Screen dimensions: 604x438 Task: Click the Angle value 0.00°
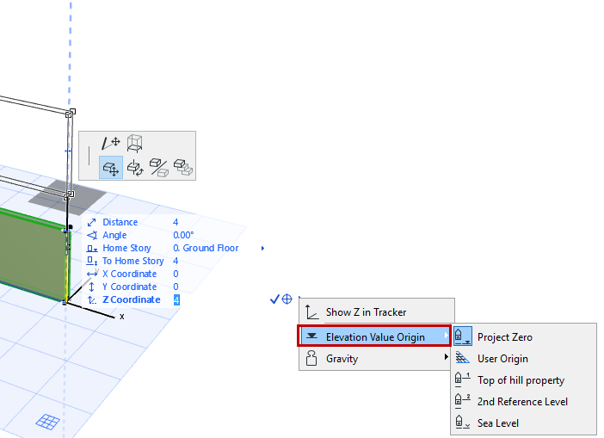coord(183,236)
